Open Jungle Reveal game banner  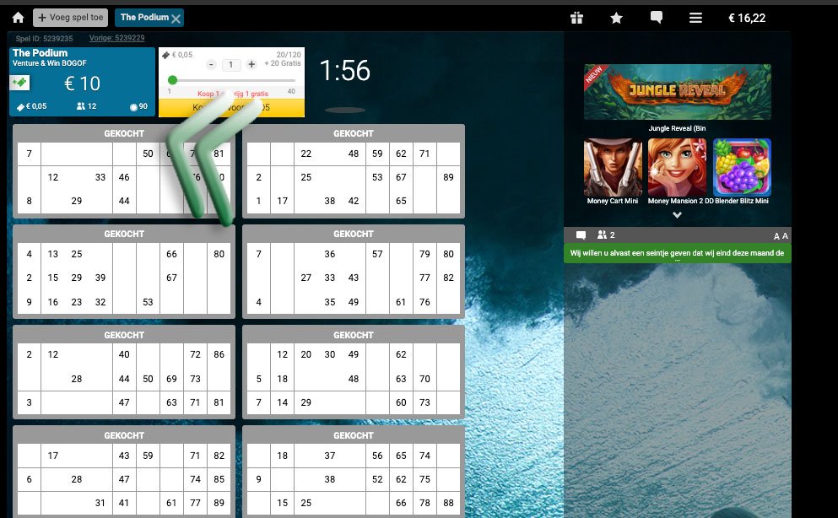pos(677,92)
